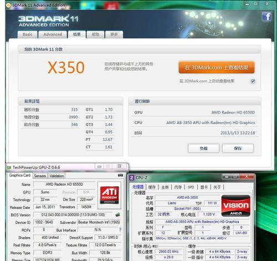Click the core speed 2900.03 MHz in CPU-Z
Image resolution: width=277 pixels, height=261 pixels.
coord(168,252)
